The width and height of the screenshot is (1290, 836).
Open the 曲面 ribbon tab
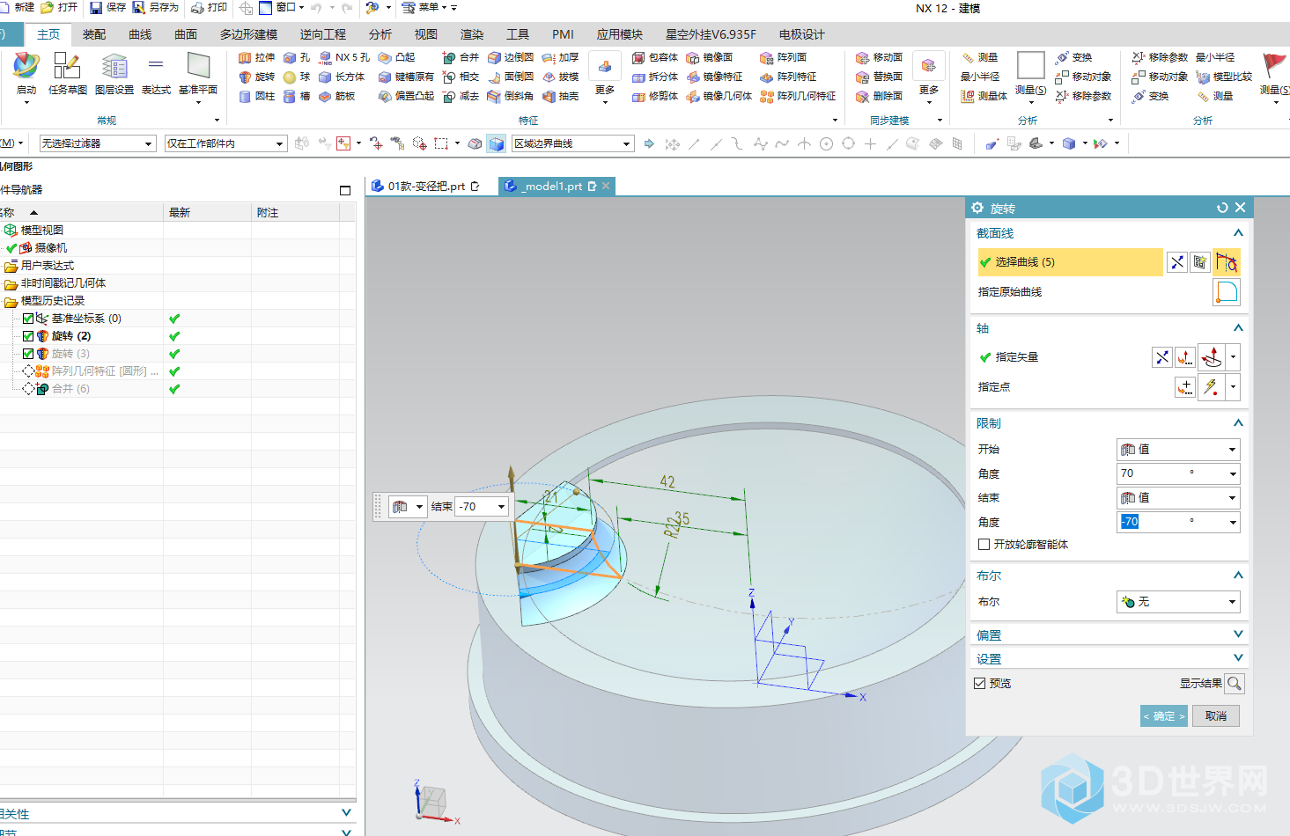click(186, 34)
